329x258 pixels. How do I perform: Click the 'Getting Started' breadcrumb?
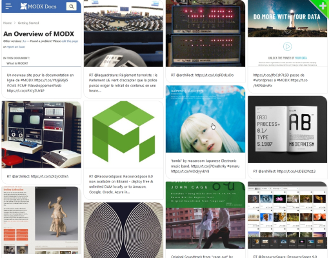coord(28,23)
